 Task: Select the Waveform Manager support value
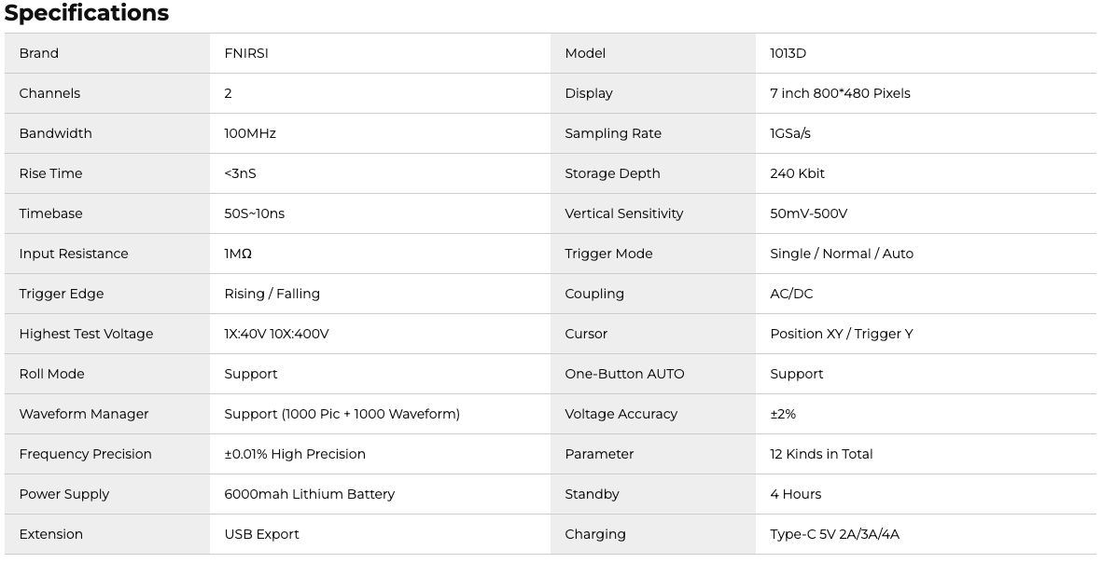point(342,414)
